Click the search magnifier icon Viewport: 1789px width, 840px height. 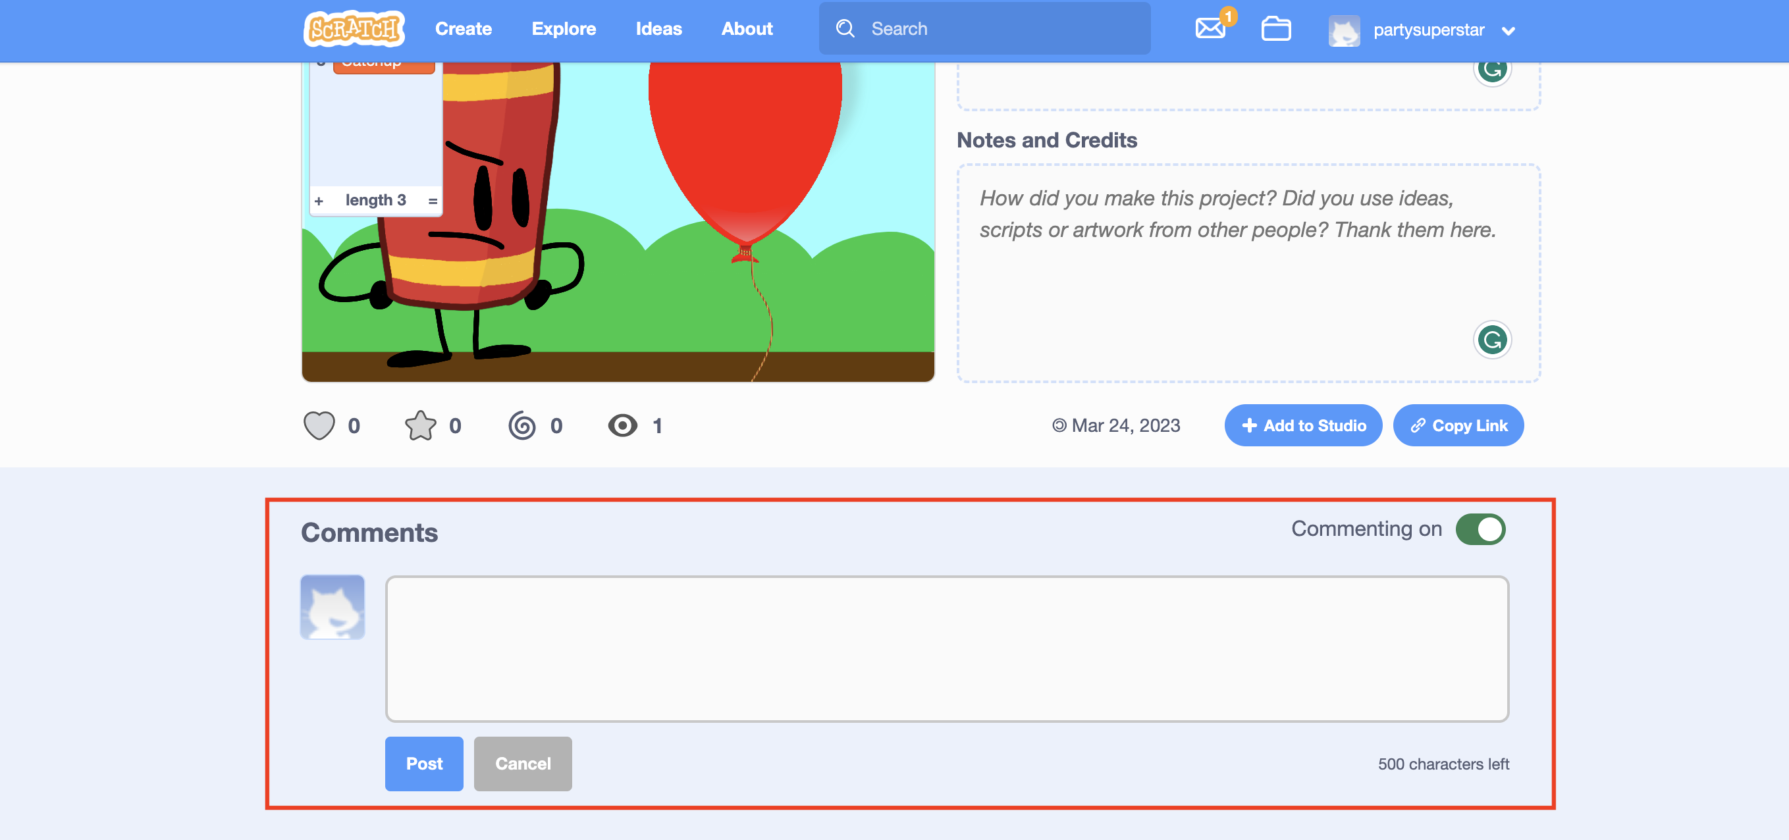[845, 28]
